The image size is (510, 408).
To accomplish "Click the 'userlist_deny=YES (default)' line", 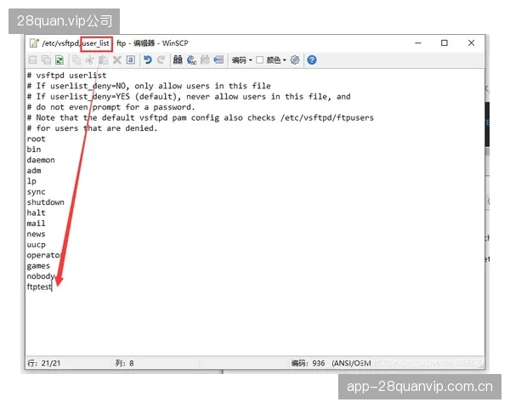I will coord(189,97).
